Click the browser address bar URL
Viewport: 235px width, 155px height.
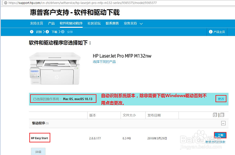82,3
